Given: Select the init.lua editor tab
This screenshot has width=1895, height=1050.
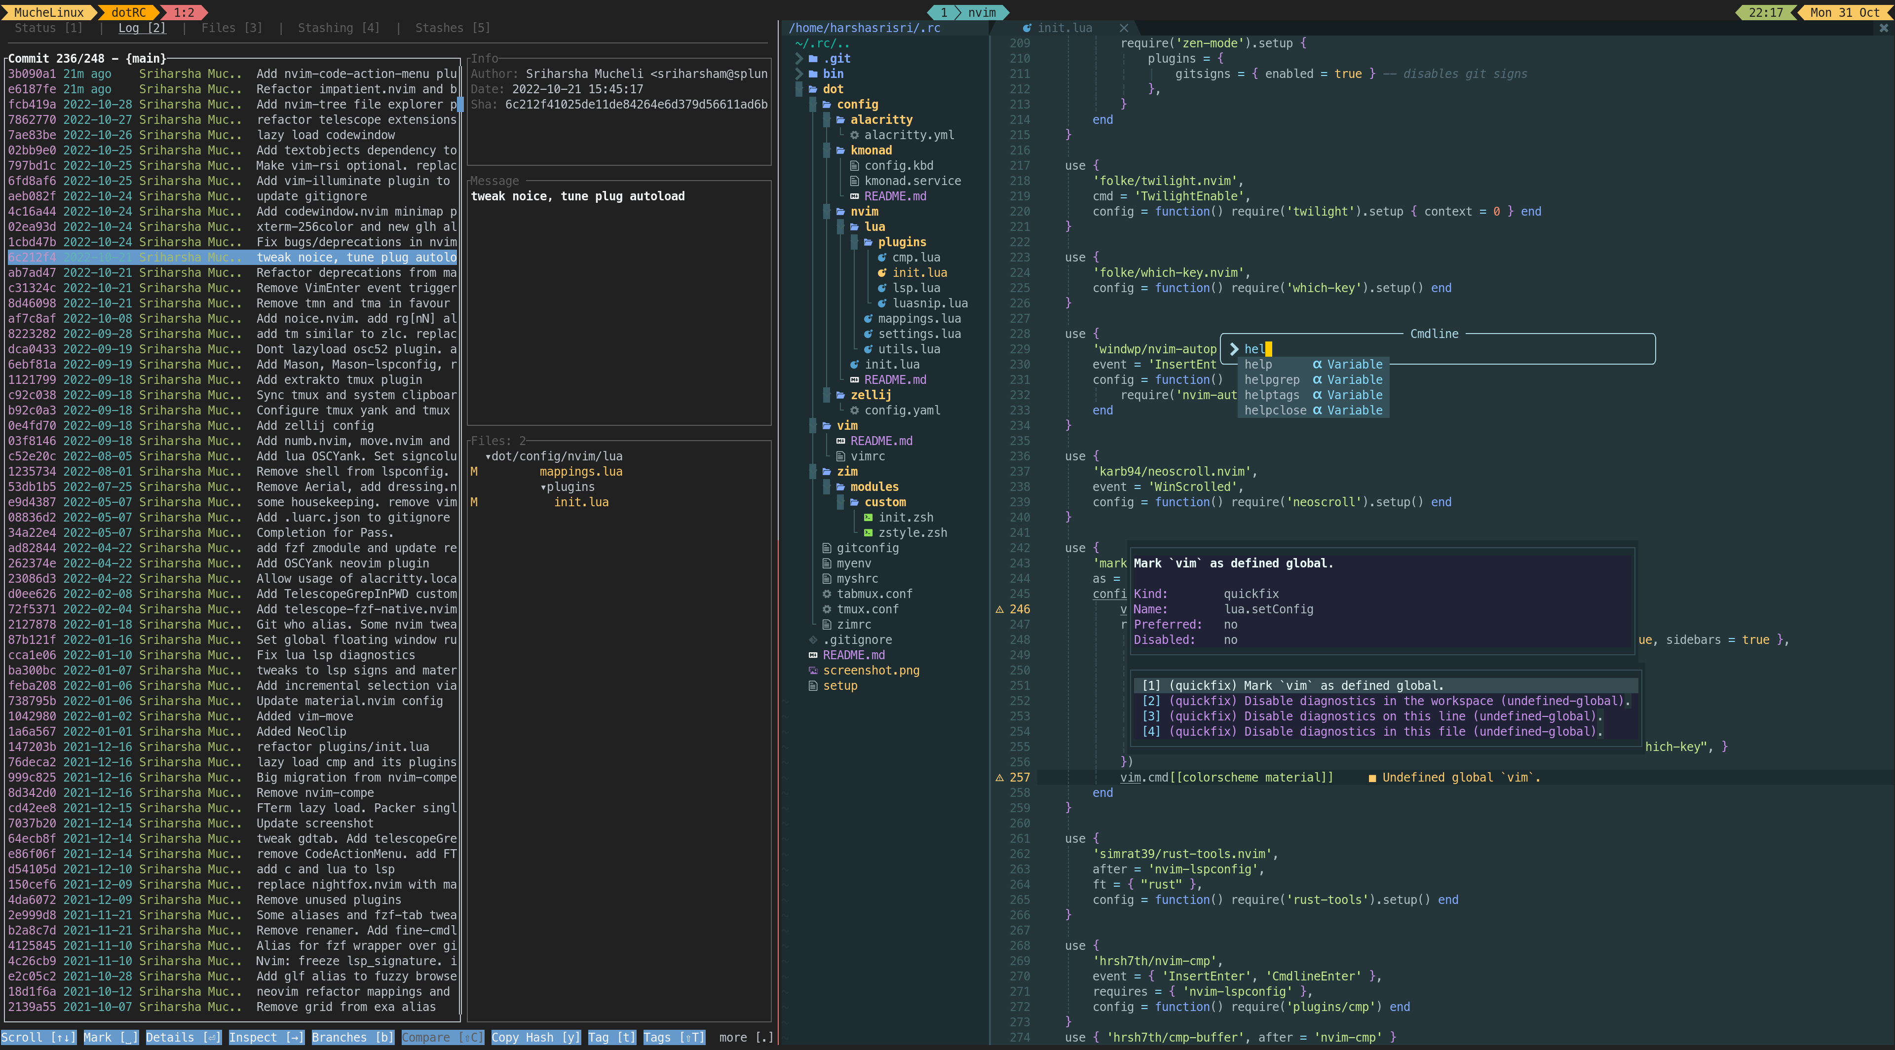Looking at the screenshot, I should click(x=1064, y=28).
